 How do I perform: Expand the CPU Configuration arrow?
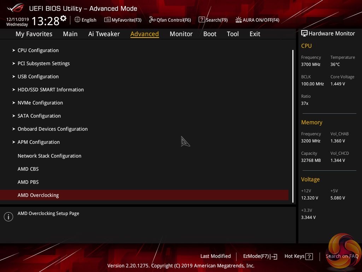tap(14, 50)
